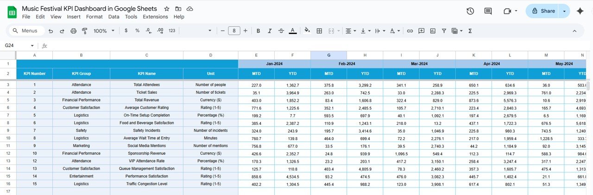Open the View menu
Image resolution: width=593 pixels, height=195 pixels.
click(56, 17)
